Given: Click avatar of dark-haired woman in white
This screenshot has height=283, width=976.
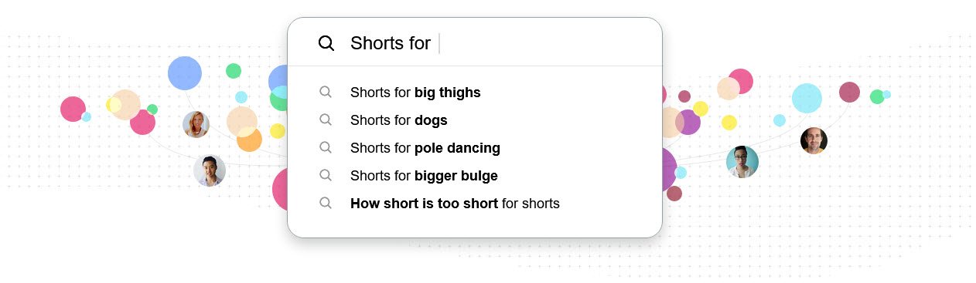Looking at the screenshot, I should pos(210,170).
